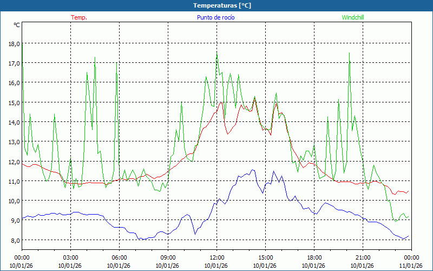Click the 8,0 y-axis value
Viewport: 433px width, 271px height.
click(x=13, y=240)
